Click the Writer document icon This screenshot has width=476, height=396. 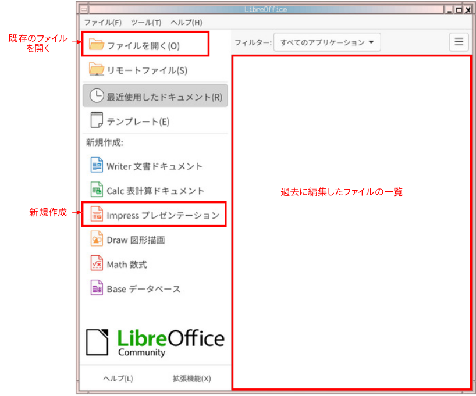[x=97, y=165]
